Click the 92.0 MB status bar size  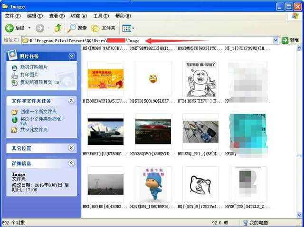coord(220,223)
